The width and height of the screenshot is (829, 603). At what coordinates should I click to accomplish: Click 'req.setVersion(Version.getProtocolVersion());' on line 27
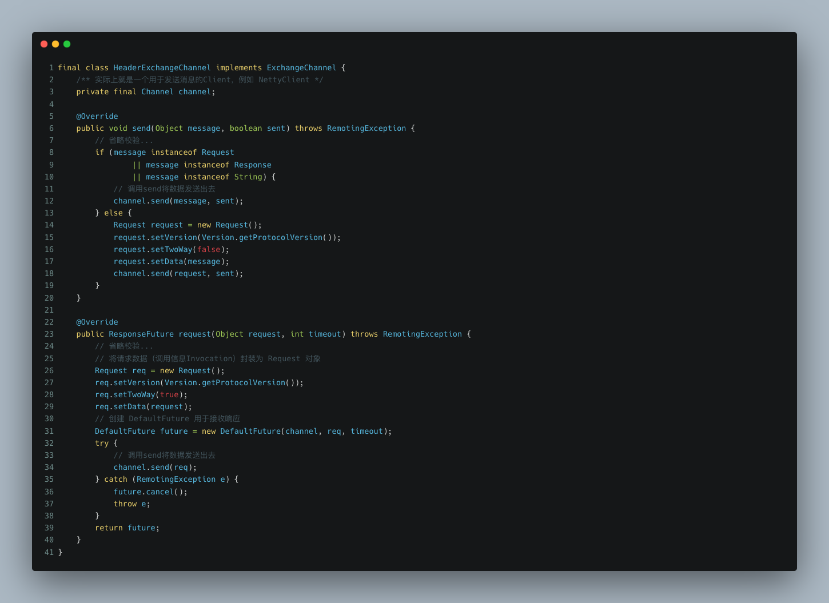(200, 382)
